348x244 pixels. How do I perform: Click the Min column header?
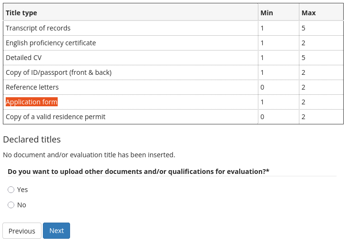[266, 13]
